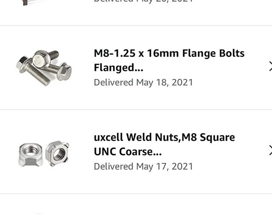Tap the rightmost hex flange bolt head
The image size is (272, 214).
(x=64, y=72)
